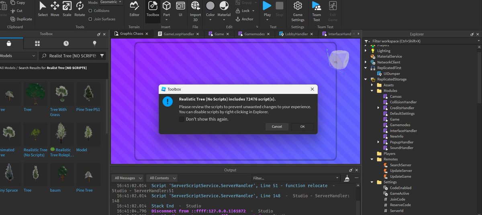Click Cut in Clipboard group
The width and height of the screenshot is (482, 215).
(x=16, y=11)
